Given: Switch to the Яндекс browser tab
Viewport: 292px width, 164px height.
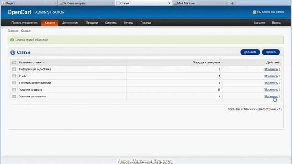Looking at the screenshot, I should (x=29, y=3).
